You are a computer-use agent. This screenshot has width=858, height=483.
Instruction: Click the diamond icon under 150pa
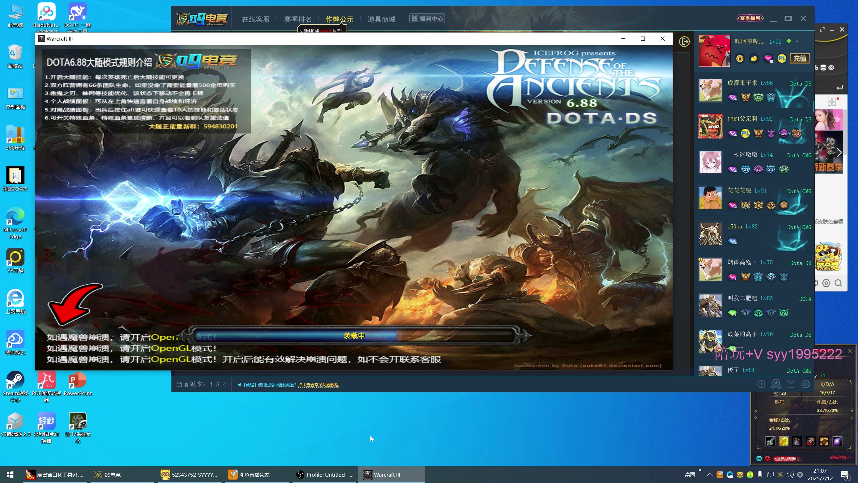pyautogui.click(x=733, y=241)
